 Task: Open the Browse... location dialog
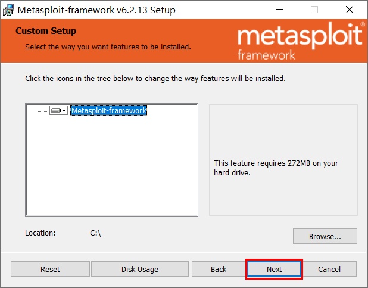[325, 236]
